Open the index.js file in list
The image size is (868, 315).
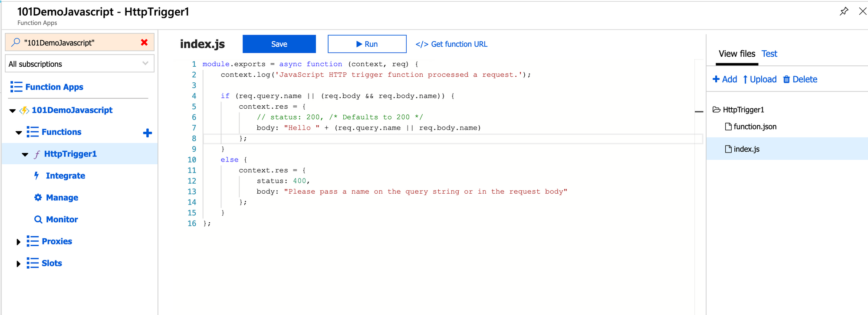click(787, 149)
